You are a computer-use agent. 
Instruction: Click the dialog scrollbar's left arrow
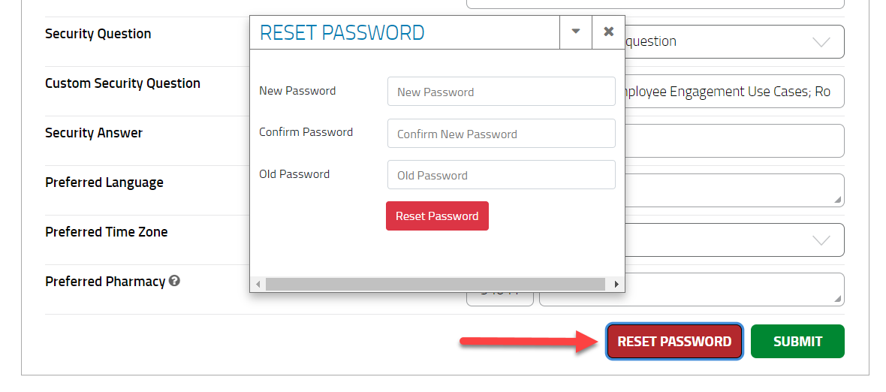(258, 284)
